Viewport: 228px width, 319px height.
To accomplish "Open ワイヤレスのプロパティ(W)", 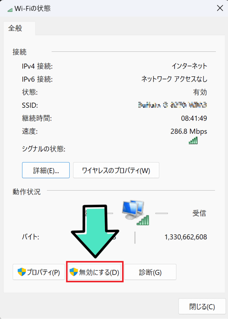I will pyautogui.click(x=116, y=170).
